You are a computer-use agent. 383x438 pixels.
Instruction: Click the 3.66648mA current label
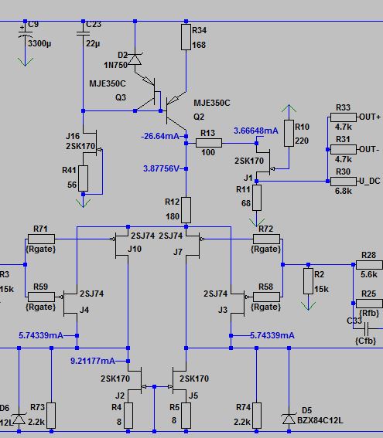(x=256, y=131)
